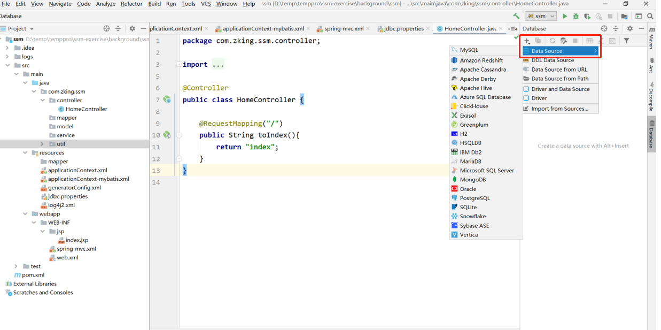Expand the util package

pos(43,144)
